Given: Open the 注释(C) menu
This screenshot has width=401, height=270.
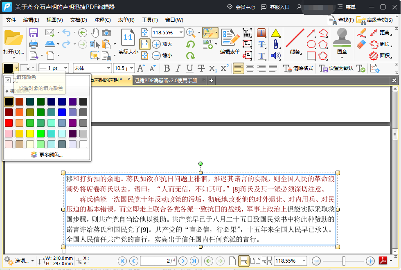Looking at the screenshot, I should click(103, 20).
